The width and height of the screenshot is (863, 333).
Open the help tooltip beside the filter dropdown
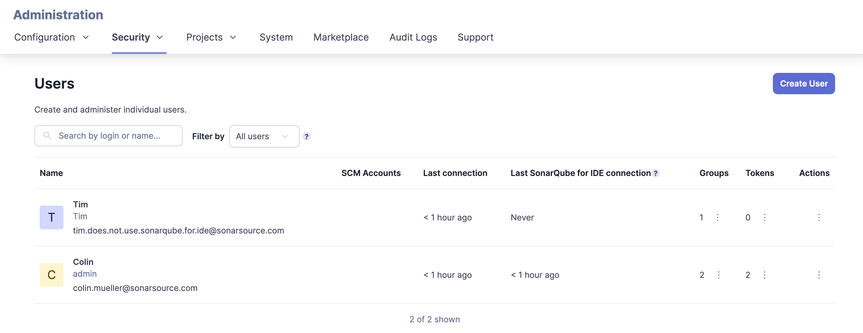pos(307,136)
